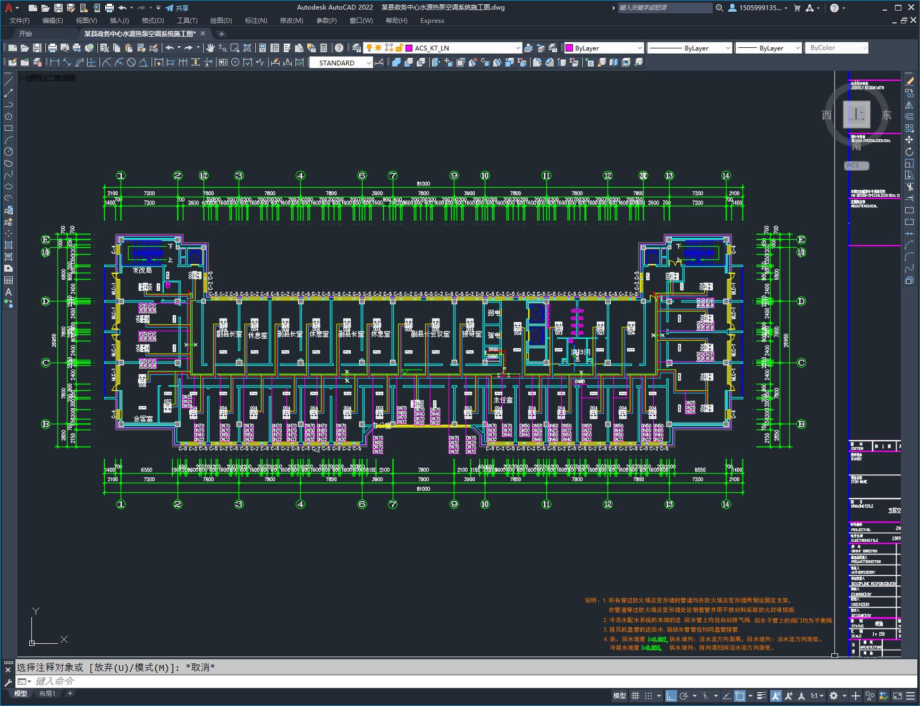Choose the Multiline Text tool
Image resolution: width=920 pixels, height=706 pixels.
click(x=9, y=292)
